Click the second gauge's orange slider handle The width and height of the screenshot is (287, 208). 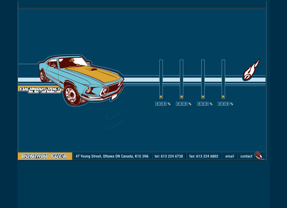(182, 97)
